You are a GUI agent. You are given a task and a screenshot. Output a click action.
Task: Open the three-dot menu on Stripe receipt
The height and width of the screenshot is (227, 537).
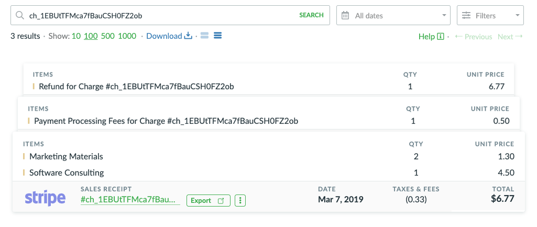[x=240, y=200]
